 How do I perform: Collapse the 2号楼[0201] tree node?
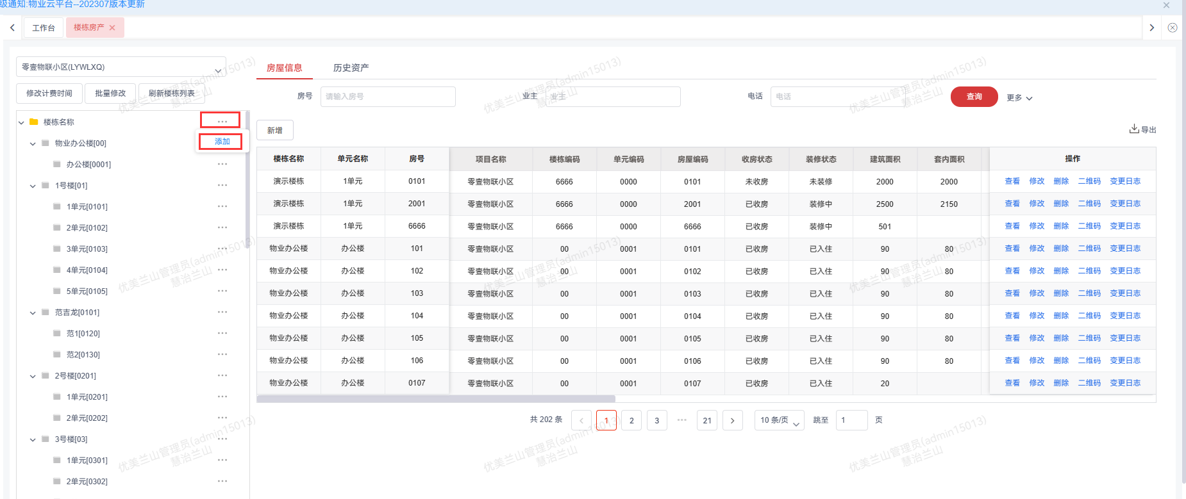tap(33, 376)
